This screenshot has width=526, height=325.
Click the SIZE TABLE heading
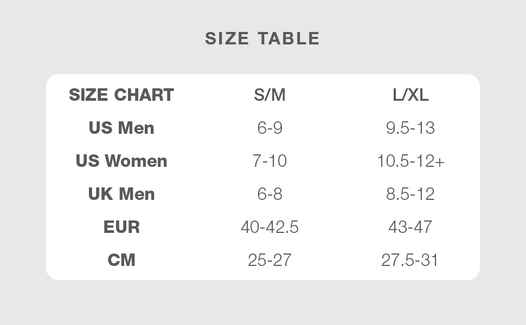click(262, 38)
